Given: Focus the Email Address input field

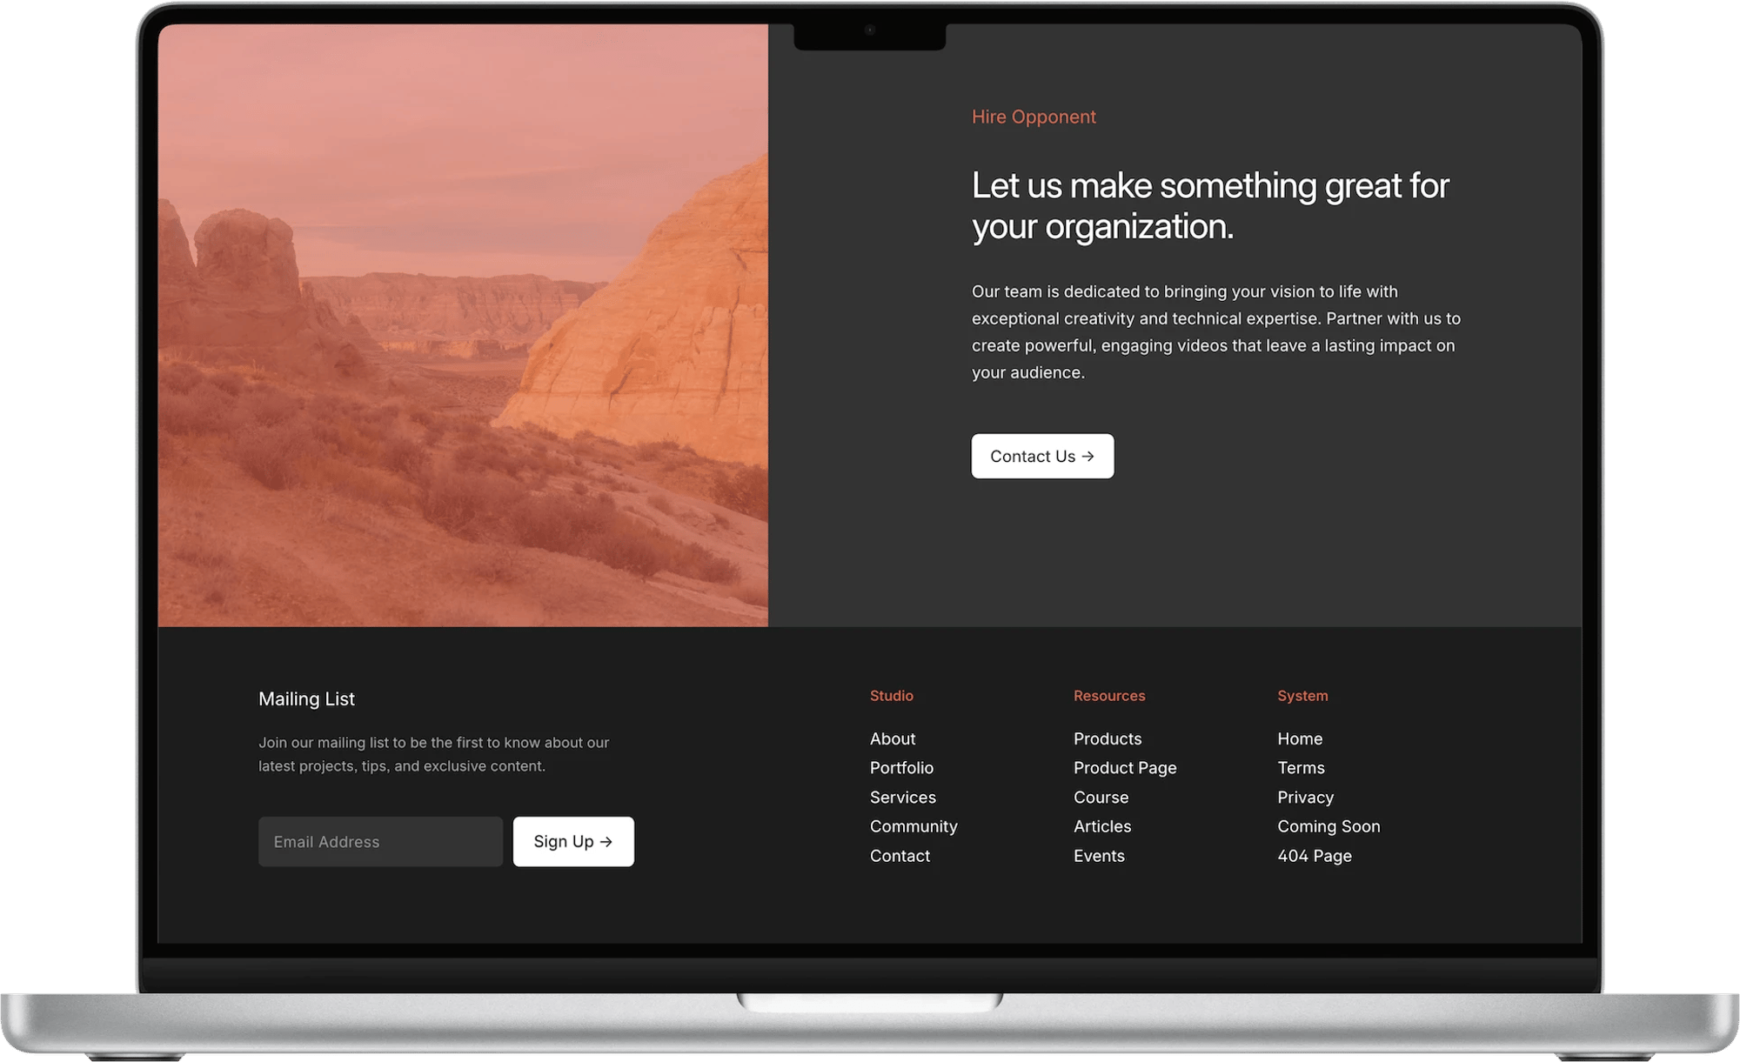Looking at the screenshot, I should pyautogui.click(x=380, y=841).
